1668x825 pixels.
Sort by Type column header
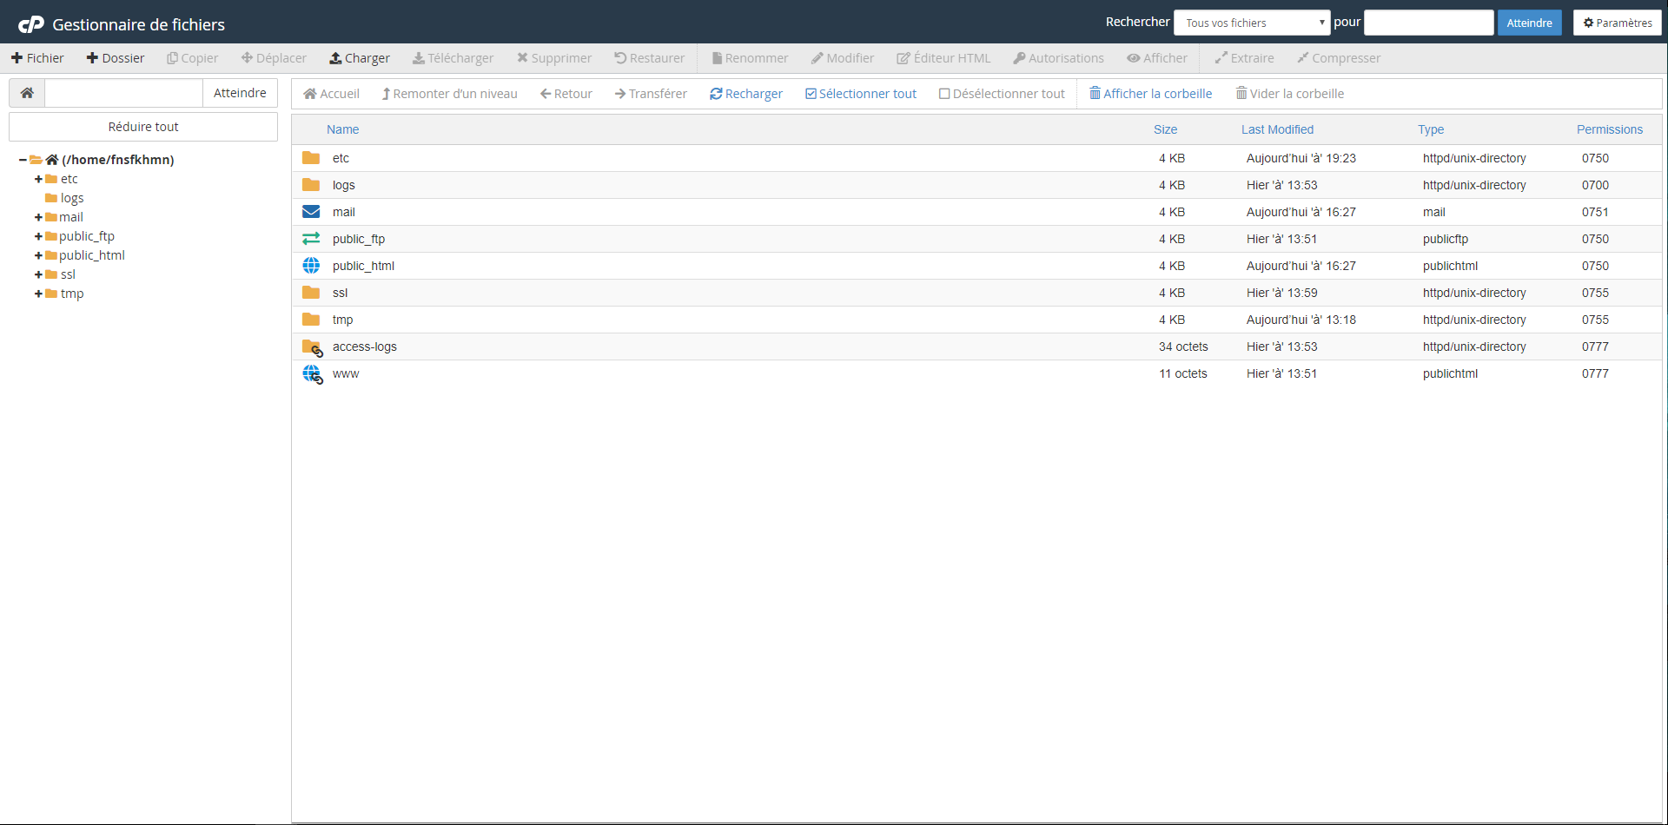pos(1431,129)
